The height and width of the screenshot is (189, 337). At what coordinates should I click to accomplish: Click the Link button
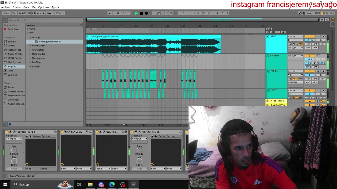point(6,13)
